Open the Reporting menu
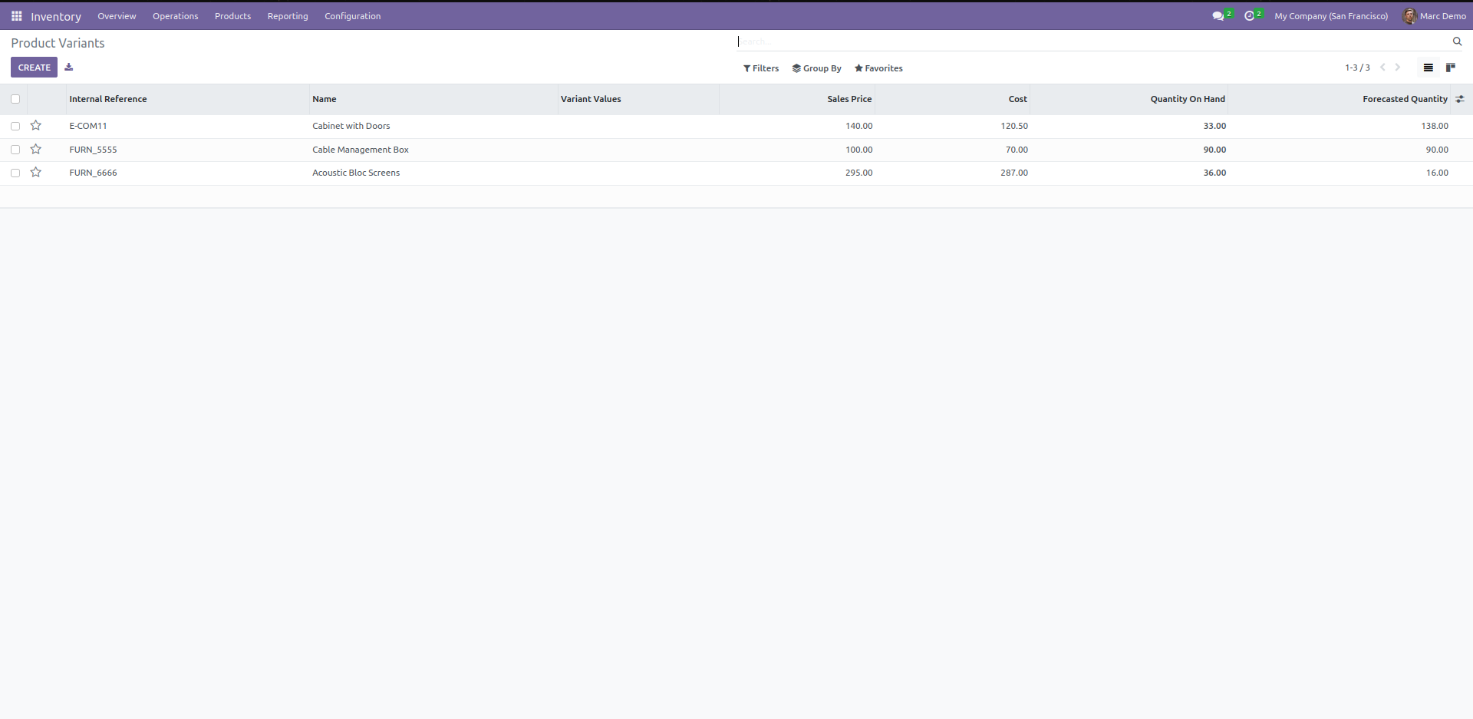The image size is (1473, 719). coord(288,16)
